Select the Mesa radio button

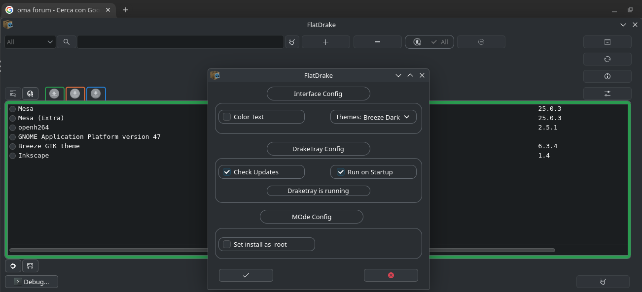click(x=13, y=109)
